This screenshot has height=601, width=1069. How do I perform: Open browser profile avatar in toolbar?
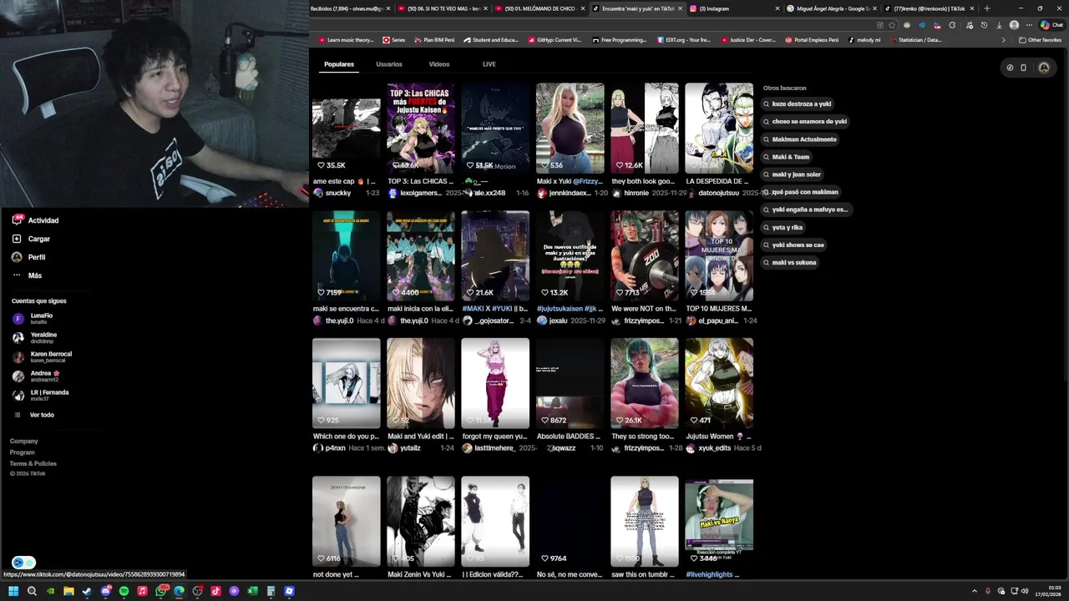[x=1014, y=25]
